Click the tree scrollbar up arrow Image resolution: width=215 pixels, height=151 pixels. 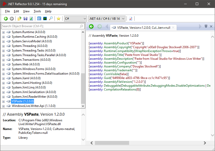click(83, 32)
